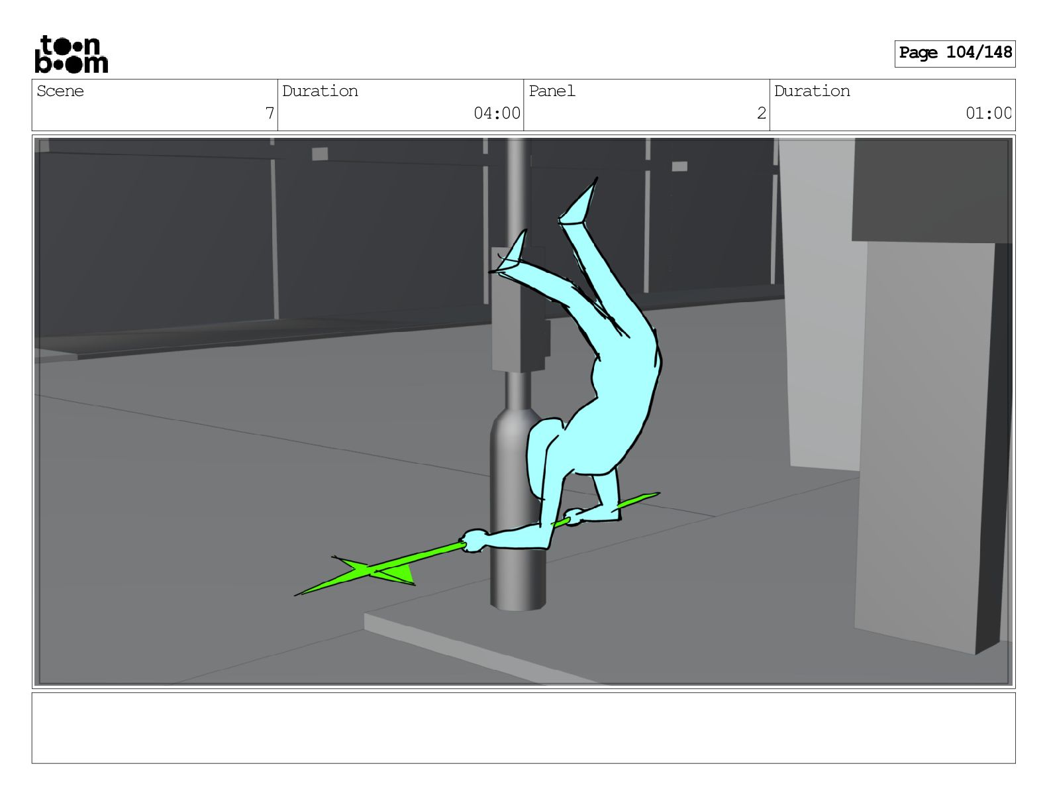Viewport: 1049px width, 811px height.
Task: Click the Duration label beside Panel
Action: pos(812,91)
